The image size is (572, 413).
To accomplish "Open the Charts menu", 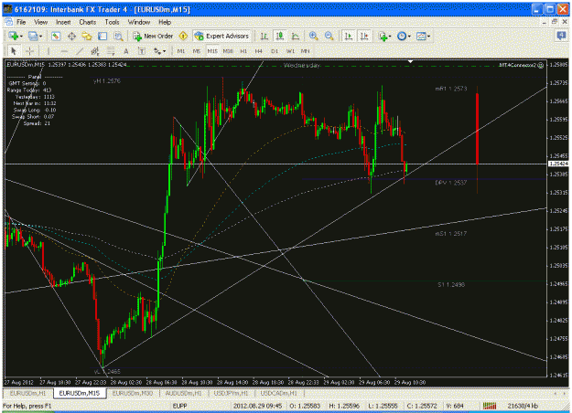I will 88,22.
